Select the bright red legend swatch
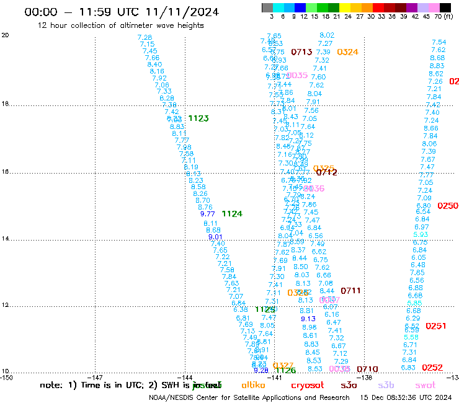This screenshot has width=459, height=403. point(378,7)
